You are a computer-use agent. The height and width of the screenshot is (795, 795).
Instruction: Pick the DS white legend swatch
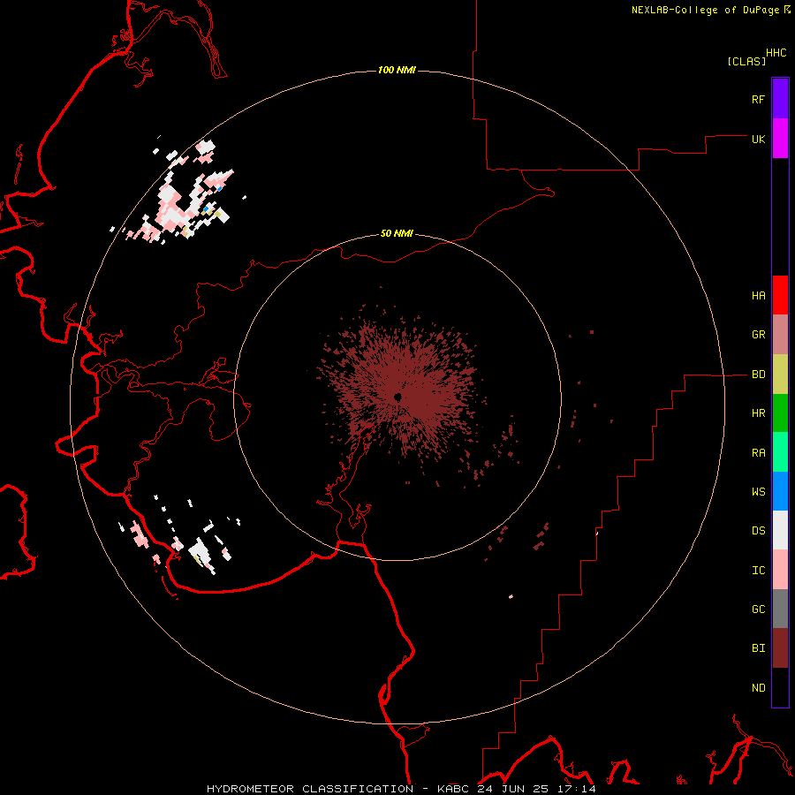(x=780, y=530)
